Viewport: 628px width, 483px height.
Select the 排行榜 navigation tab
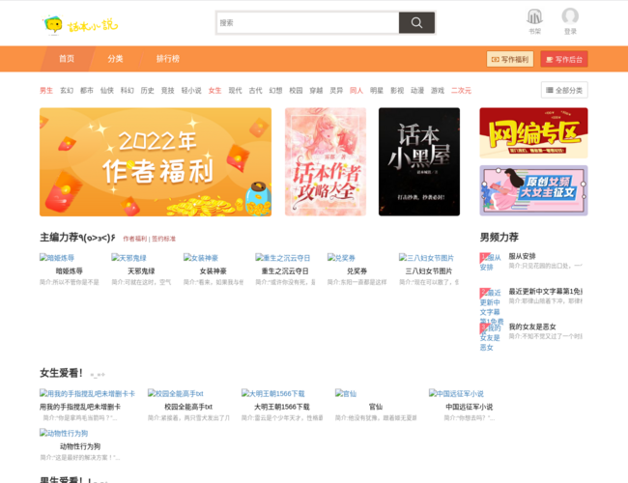coord(168,59)
